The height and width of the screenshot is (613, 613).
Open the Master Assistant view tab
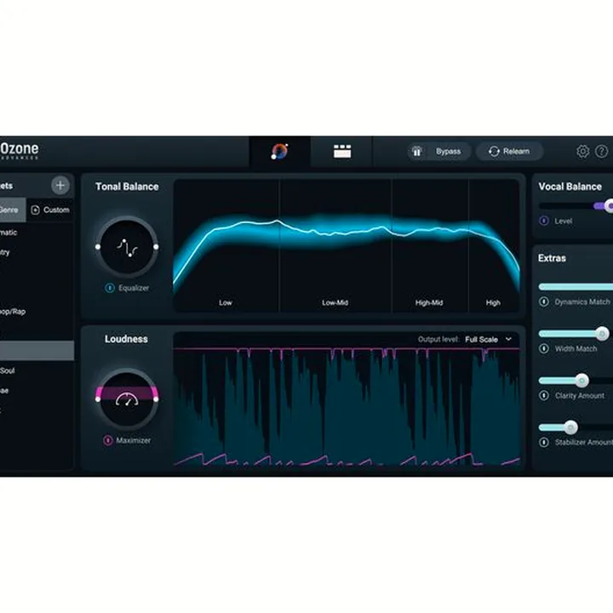280,152
